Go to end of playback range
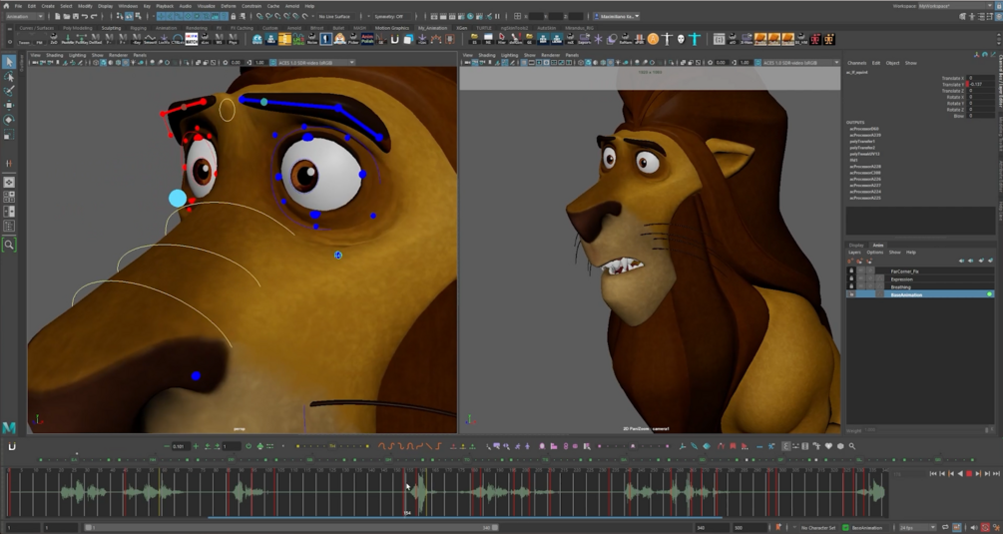1003x534 pixels. [x=996, y=473]
